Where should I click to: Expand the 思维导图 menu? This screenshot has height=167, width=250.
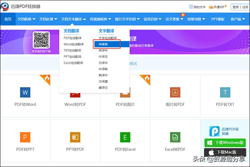click(x=196, y=19)
